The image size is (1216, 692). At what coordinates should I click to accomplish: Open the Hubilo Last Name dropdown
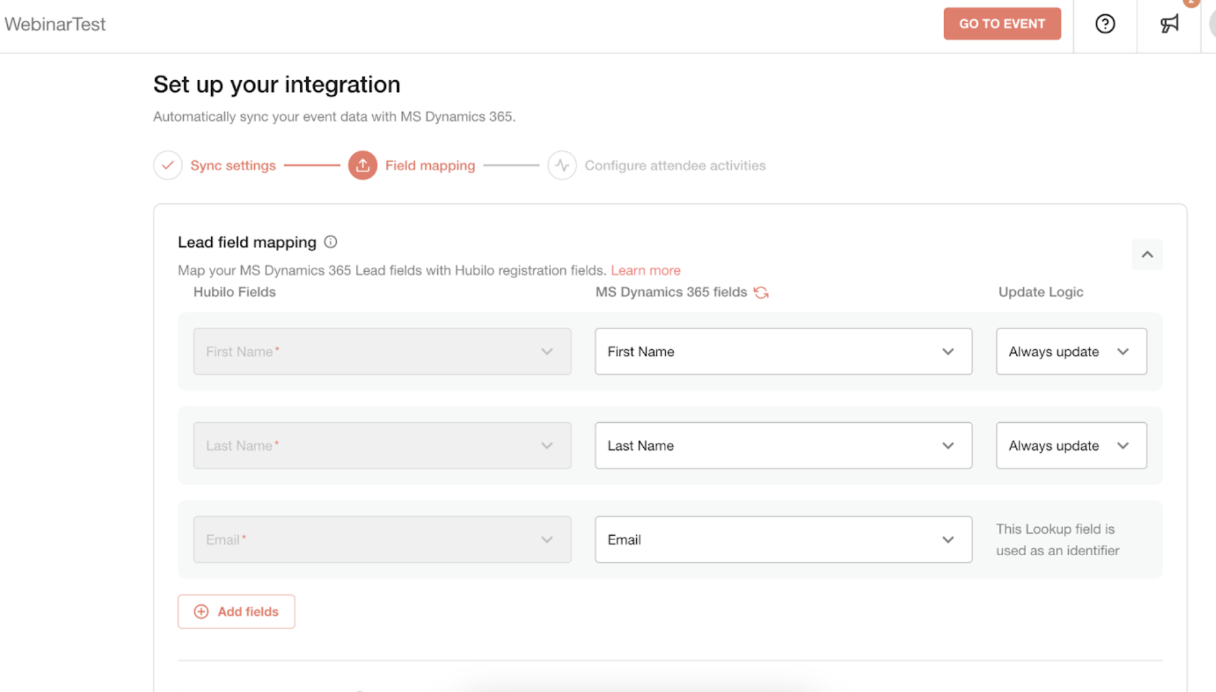pyautogui.click(x=382, y=446)
